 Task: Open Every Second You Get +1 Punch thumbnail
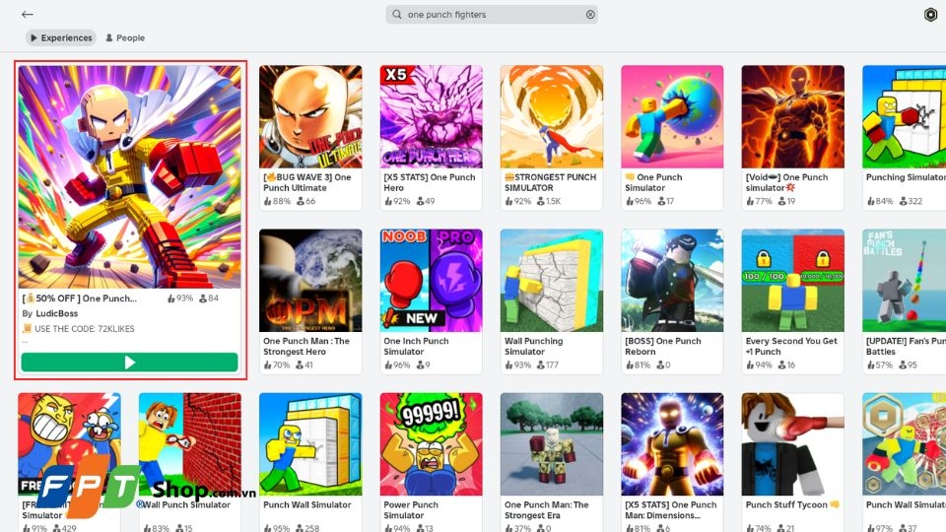click(792, 281)
